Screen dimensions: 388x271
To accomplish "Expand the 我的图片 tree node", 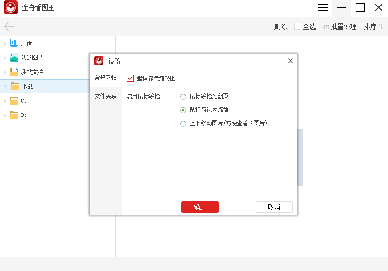I will (x=5, y=58).
